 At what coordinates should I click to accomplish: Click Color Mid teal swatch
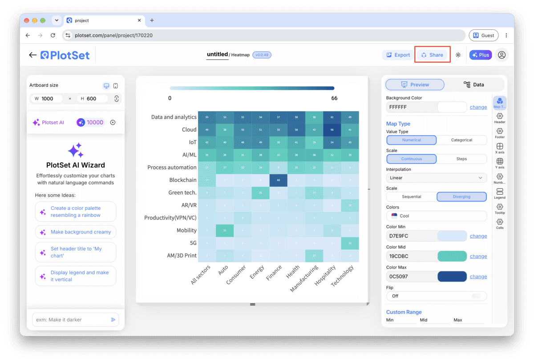point(452,256)
